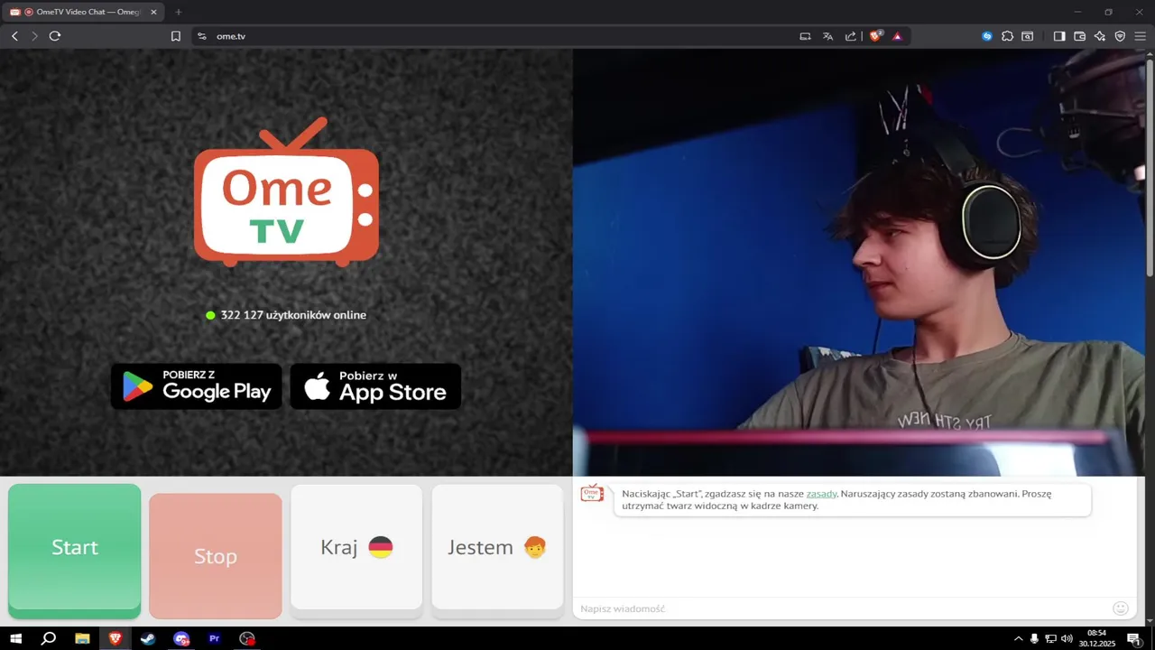Open the Brave Wallet icon
Image resolution: width=1155 pixels, height=650 pixels.
[1079, 36]
